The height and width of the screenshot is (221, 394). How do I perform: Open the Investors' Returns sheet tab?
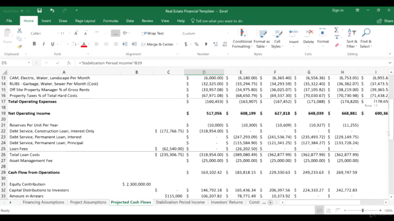click(x=227, y=202)
